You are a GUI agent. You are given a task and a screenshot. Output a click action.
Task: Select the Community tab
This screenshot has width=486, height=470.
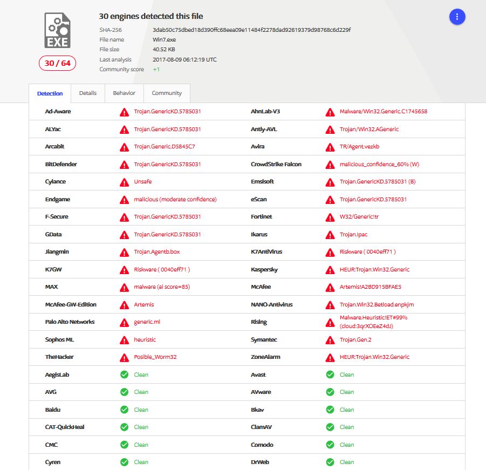point(167,93)
